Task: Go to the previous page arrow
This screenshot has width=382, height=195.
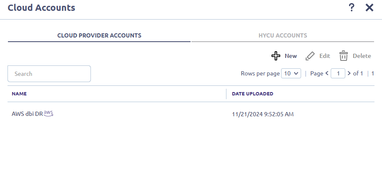Action: click(x=327, y=73)
